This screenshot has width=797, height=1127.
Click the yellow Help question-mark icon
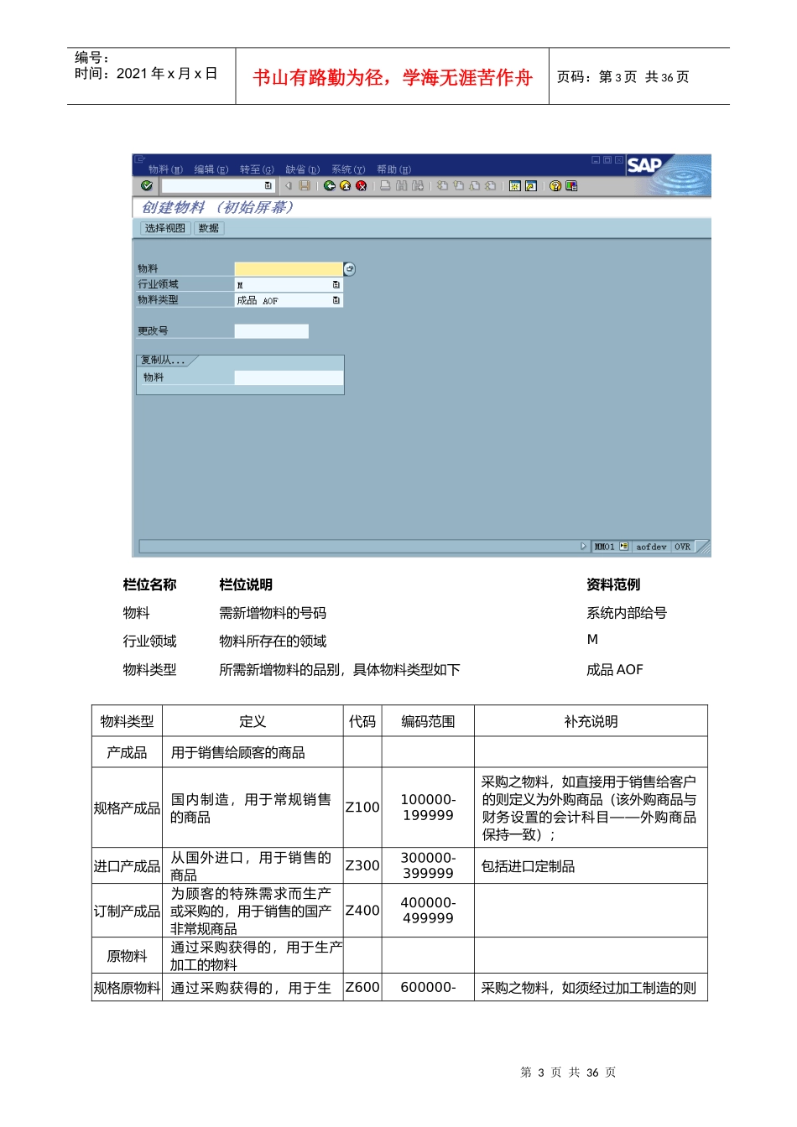555,185
